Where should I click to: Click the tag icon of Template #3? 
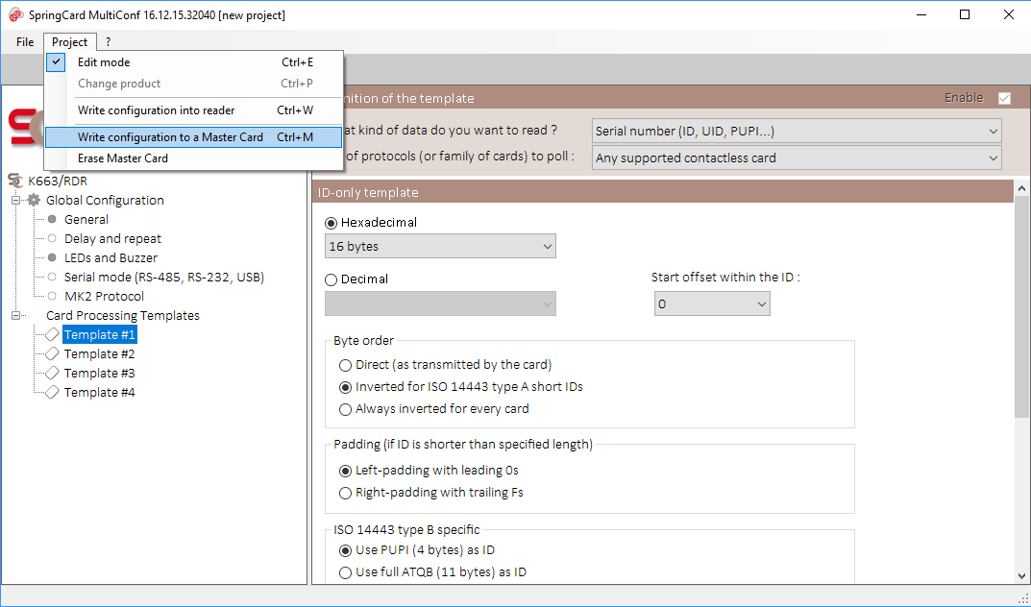coord(52,374)
